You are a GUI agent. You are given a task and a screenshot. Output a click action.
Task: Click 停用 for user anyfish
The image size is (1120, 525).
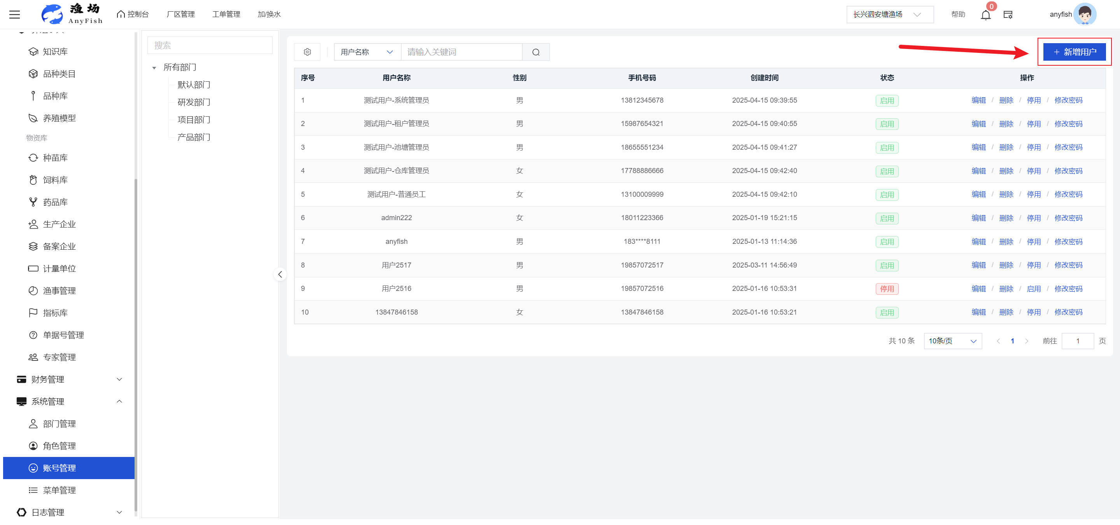[1034, 241]
